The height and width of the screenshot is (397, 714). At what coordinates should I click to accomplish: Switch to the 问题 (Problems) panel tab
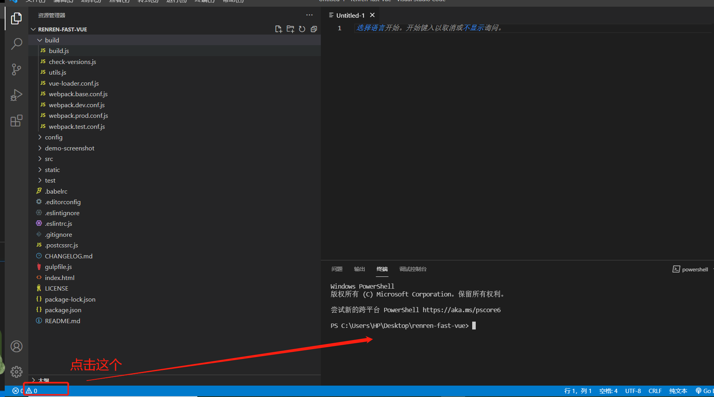click(x=337, y=269)
